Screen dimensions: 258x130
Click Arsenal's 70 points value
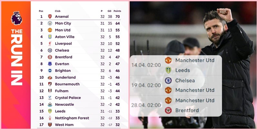[117, 16]
